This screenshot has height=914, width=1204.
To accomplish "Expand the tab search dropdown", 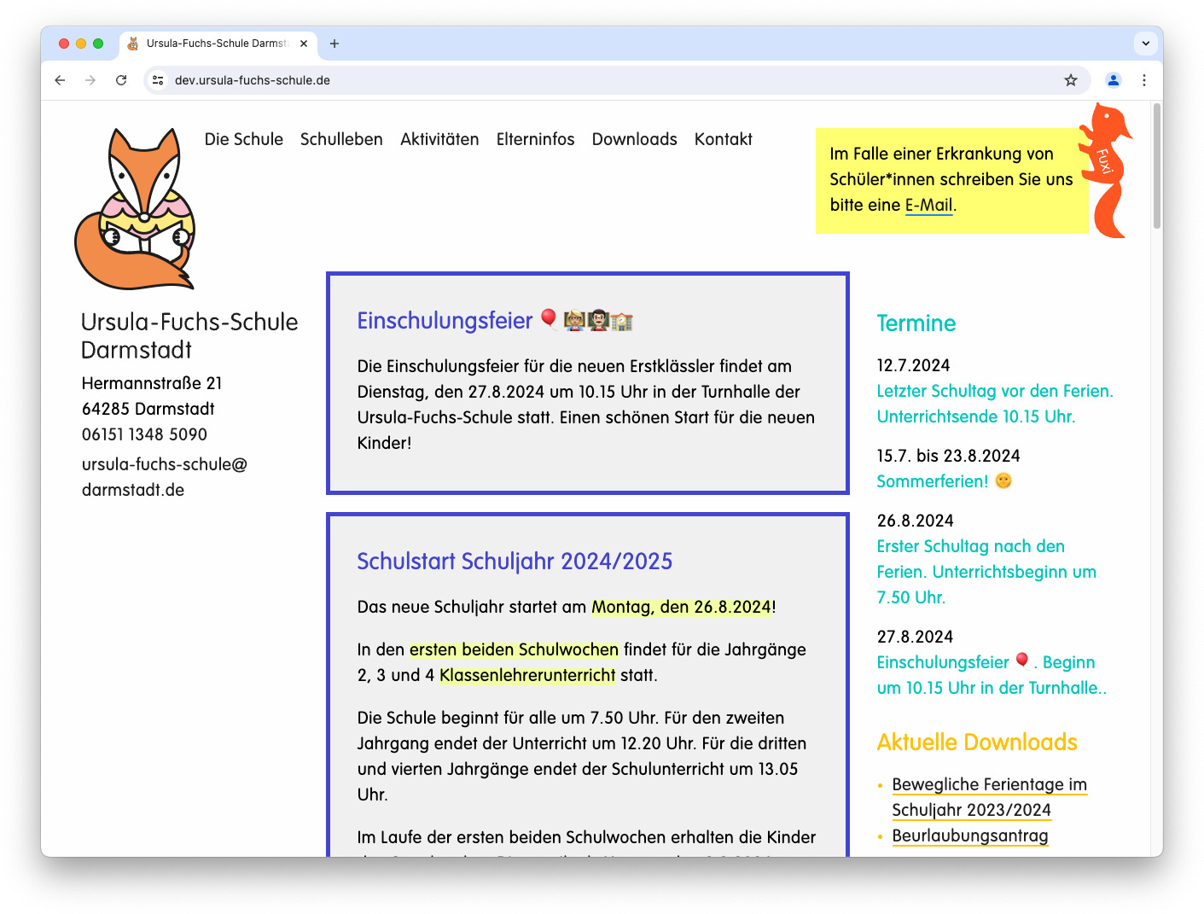I will [1145, 44].
